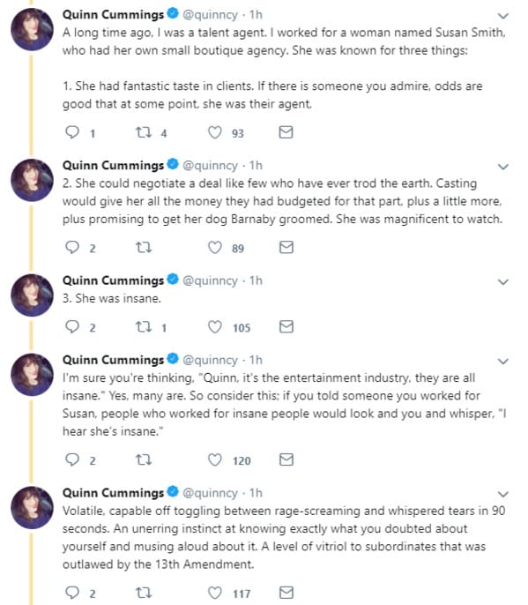528x605 pixels.
Task: Like the 'negotiate a deal' tweet with 89 likes
Action: click(215, 247)
